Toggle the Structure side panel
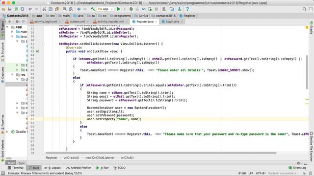The height and width of the screenshot is (176, 314). click(2, 52)
